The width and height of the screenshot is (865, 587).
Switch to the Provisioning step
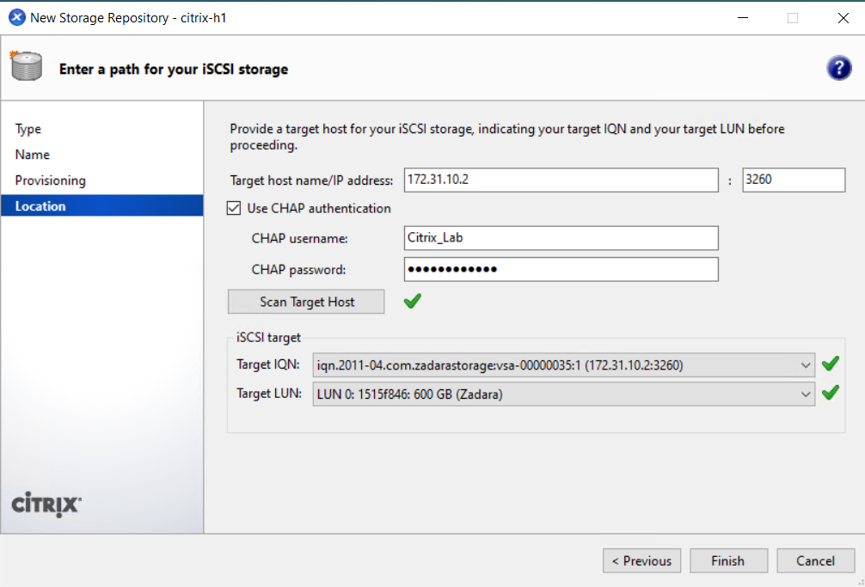(x=50, y=180)
